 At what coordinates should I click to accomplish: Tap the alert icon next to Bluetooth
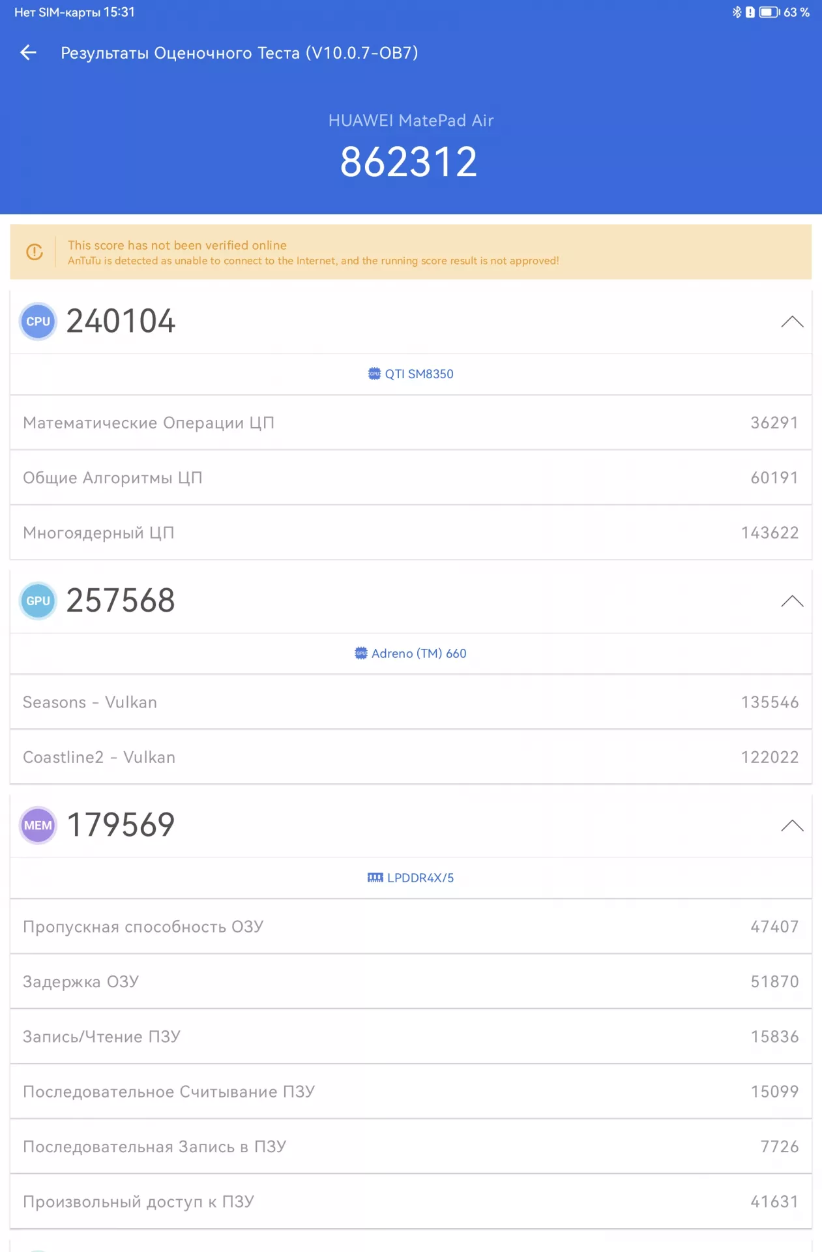tap(750, 12)
